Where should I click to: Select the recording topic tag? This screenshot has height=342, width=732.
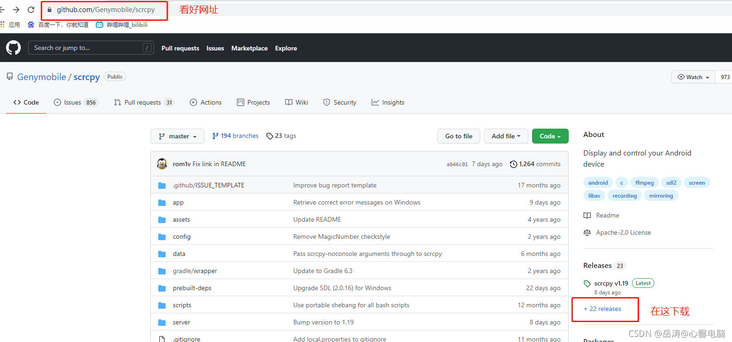625,196
